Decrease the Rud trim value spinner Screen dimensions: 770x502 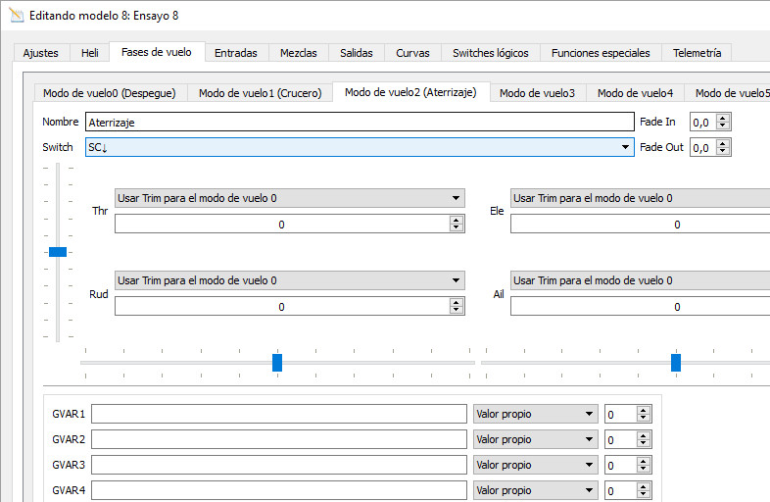point(456,311)
